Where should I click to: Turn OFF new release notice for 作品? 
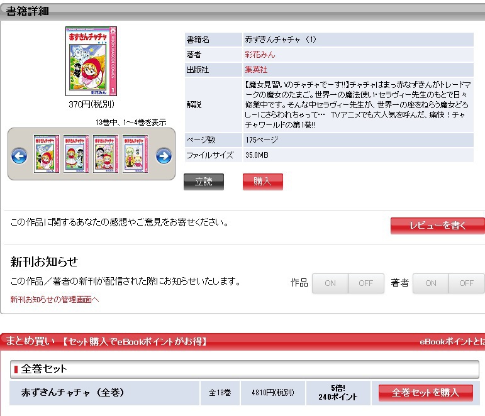pos(366,283)
